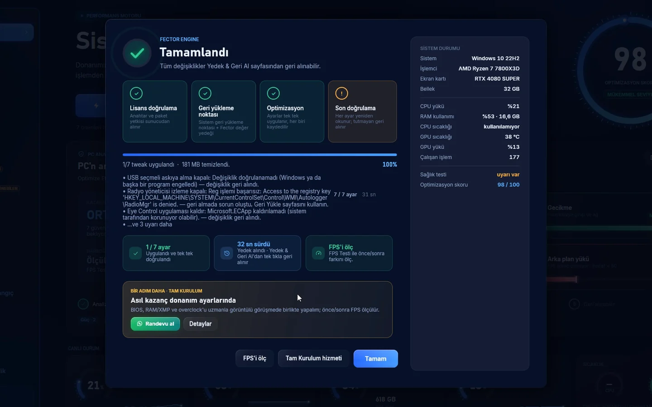Click the "177" Çalışan işlem value

[514, 157]
